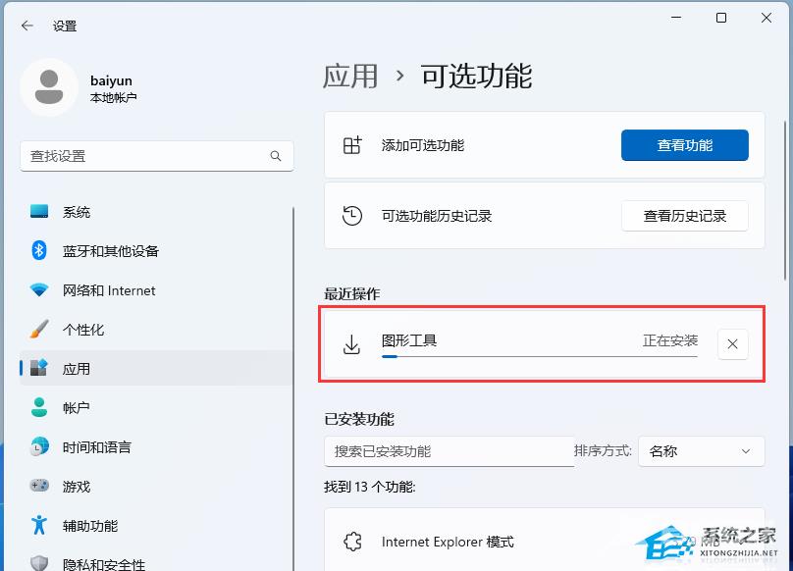The width and height of the screenshot is (793, 571).
Task: Click the 可选功能 page title
Action: (476, 77)
